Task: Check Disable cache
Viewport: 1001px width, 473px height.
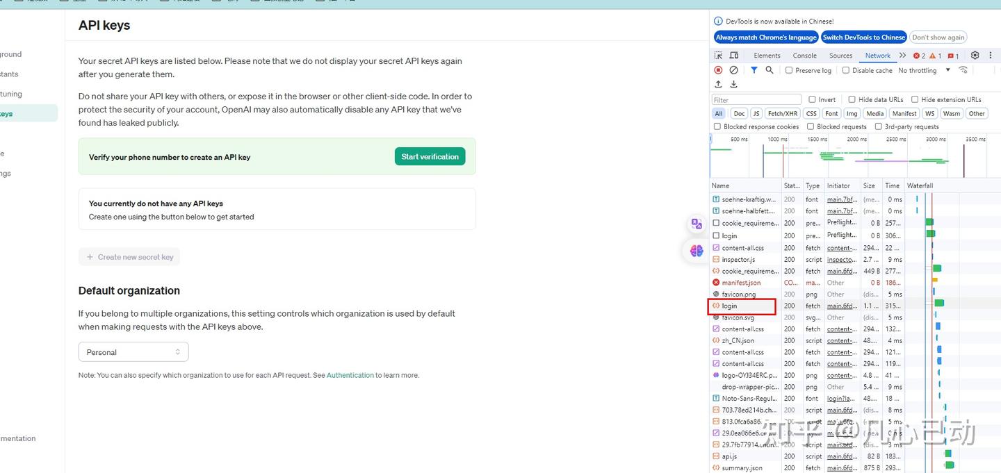Action: tap(846, 70)
